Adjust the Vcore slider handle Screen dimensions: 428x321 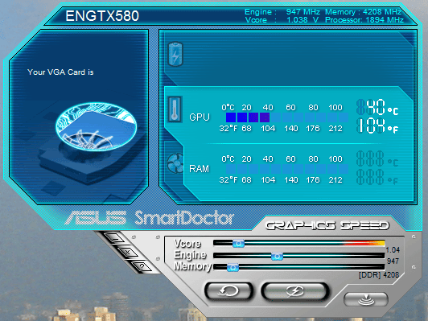[238, 243]
